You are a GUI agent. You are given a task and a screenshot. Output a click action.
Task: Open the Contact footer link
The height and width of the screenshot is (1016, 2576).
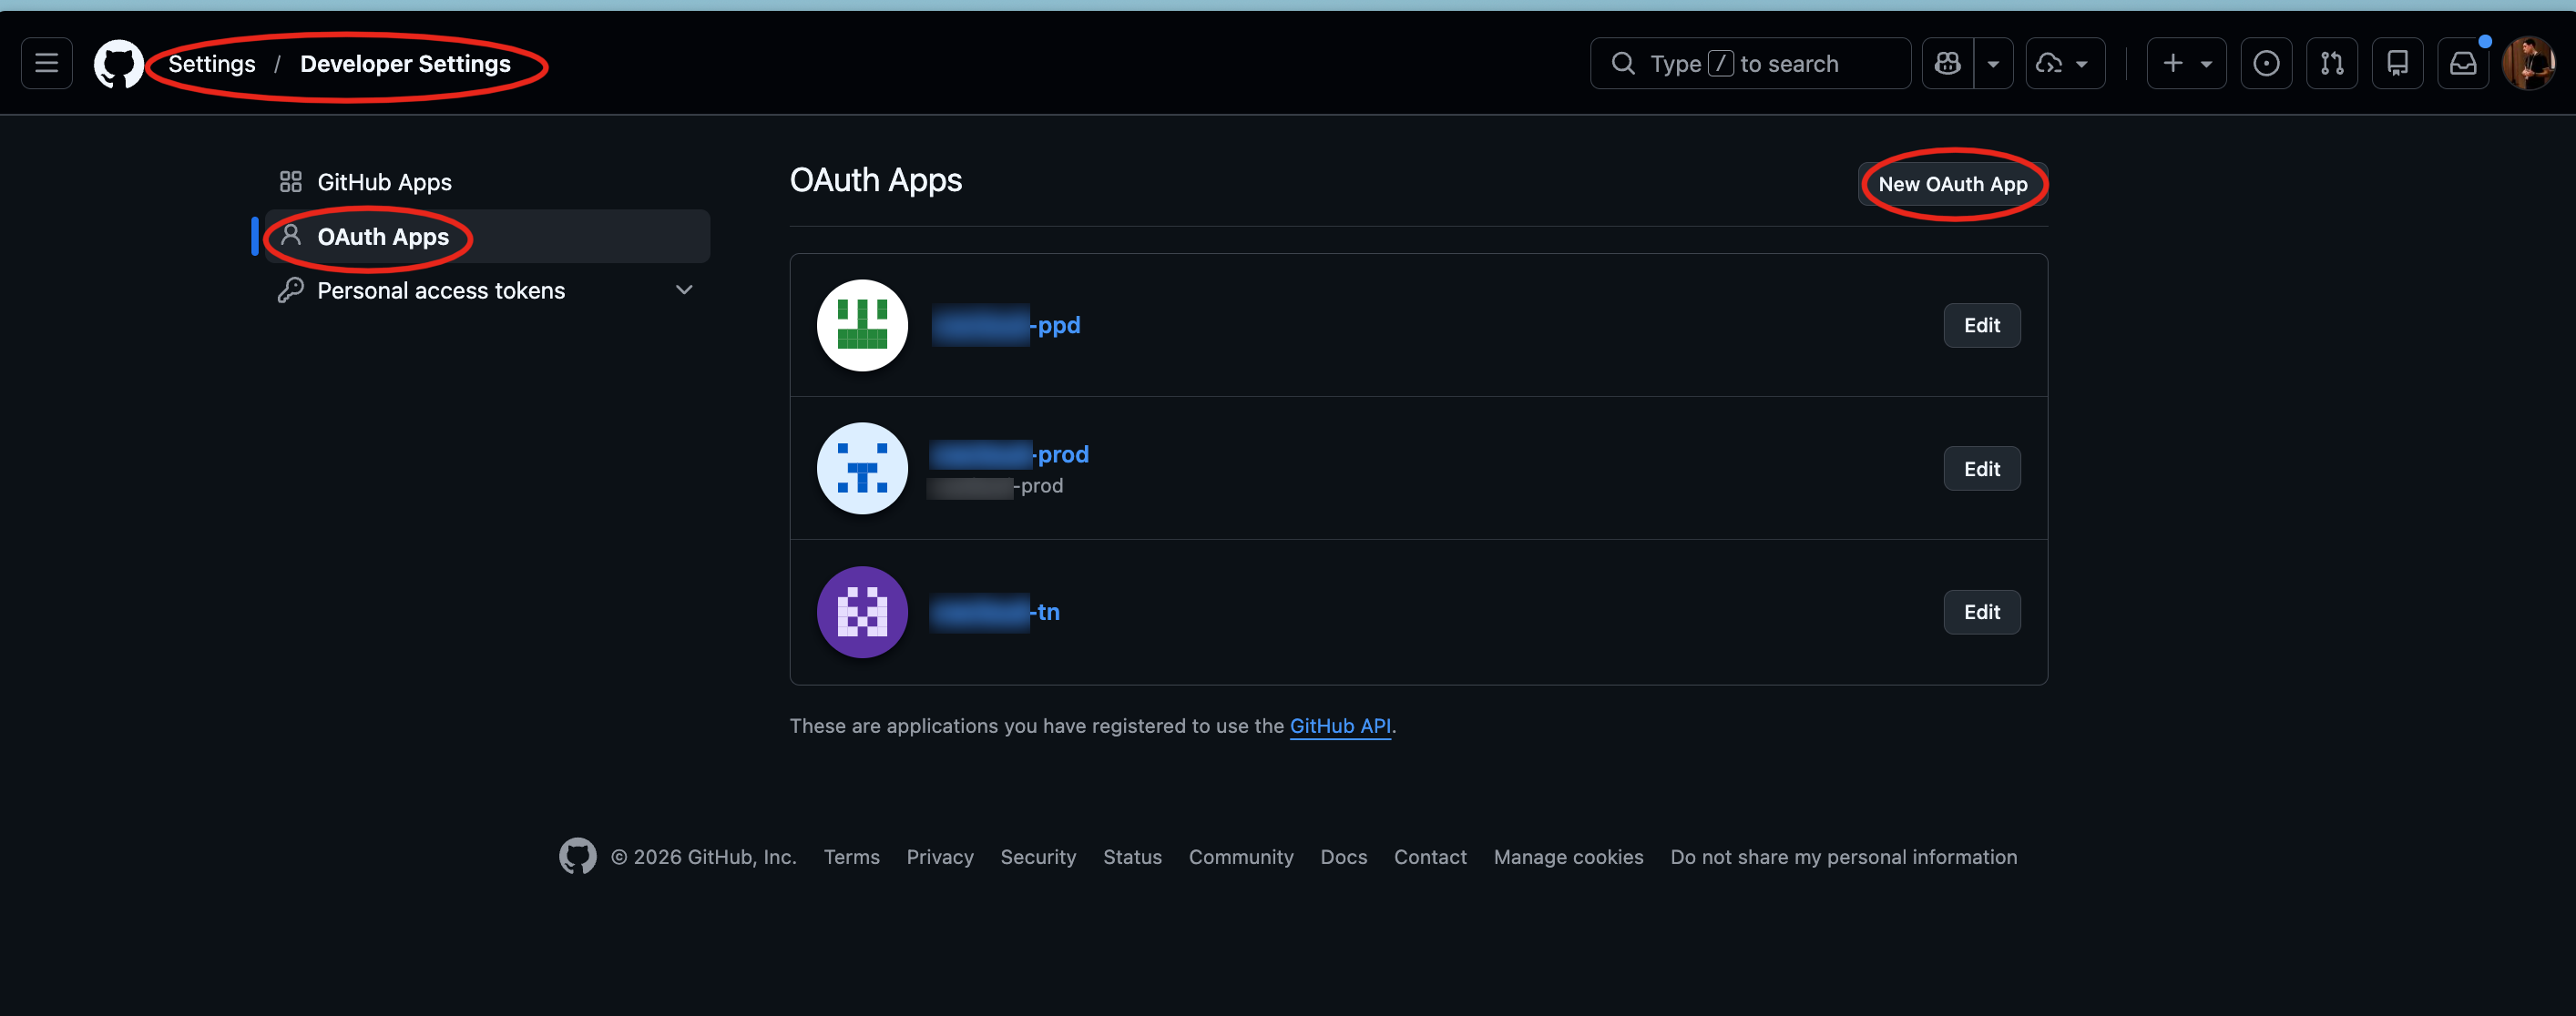click(1430, 858)
